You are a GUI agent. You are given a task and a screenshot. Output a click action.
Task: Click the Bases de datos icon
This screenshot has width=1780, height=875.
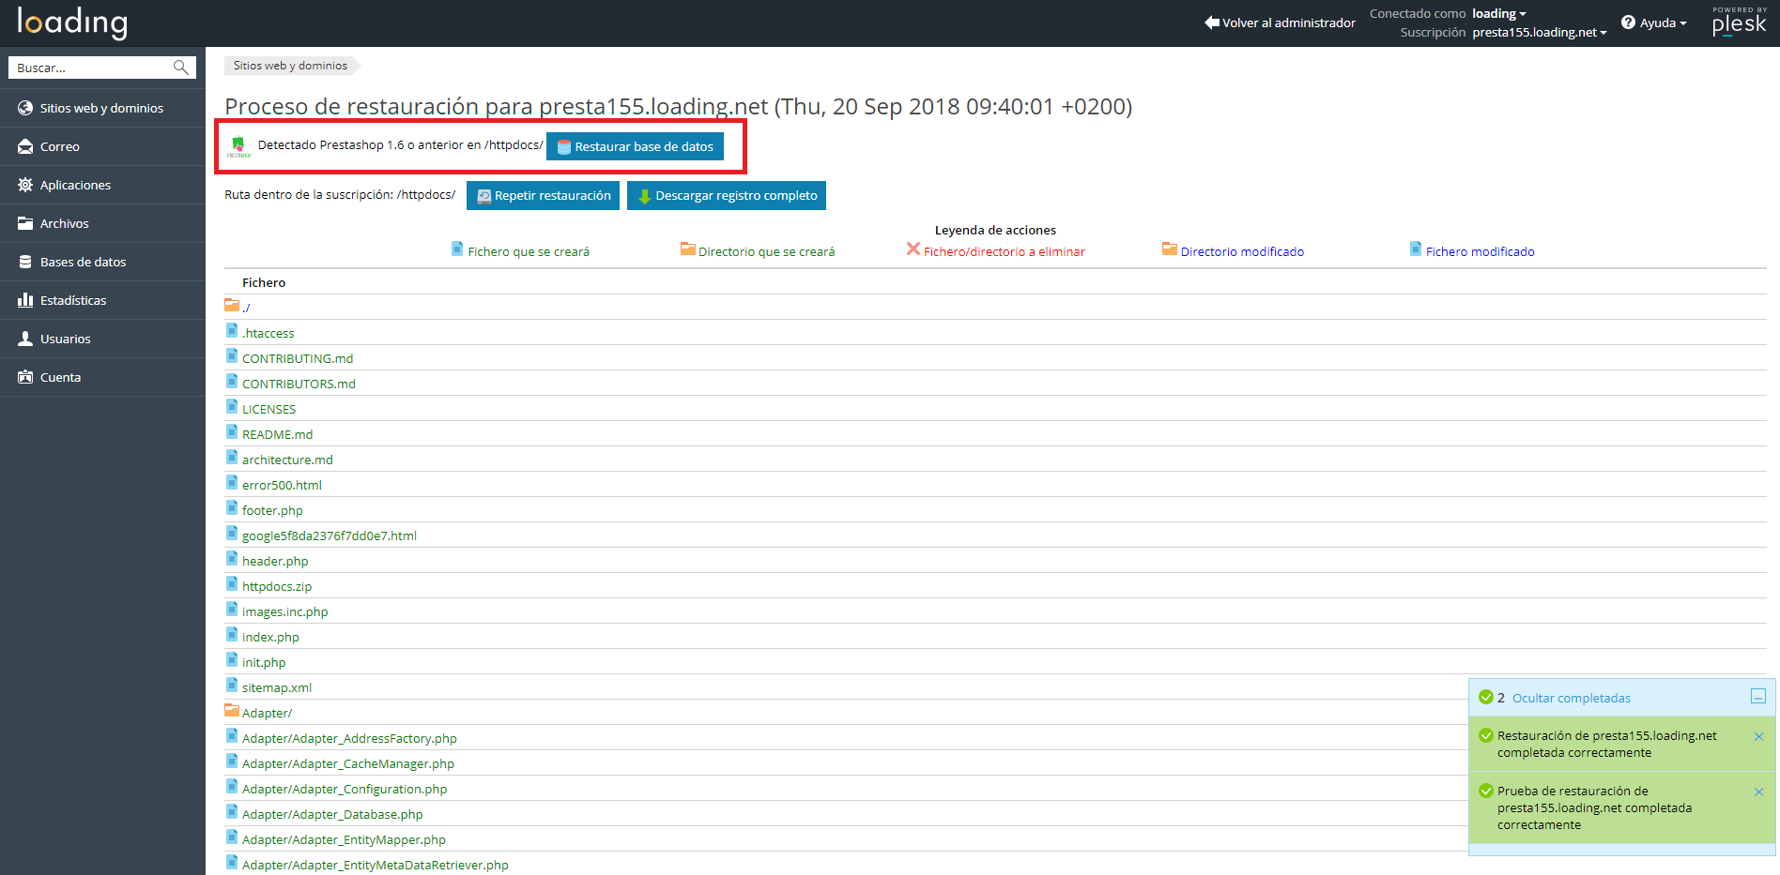(x=25, y=262)
